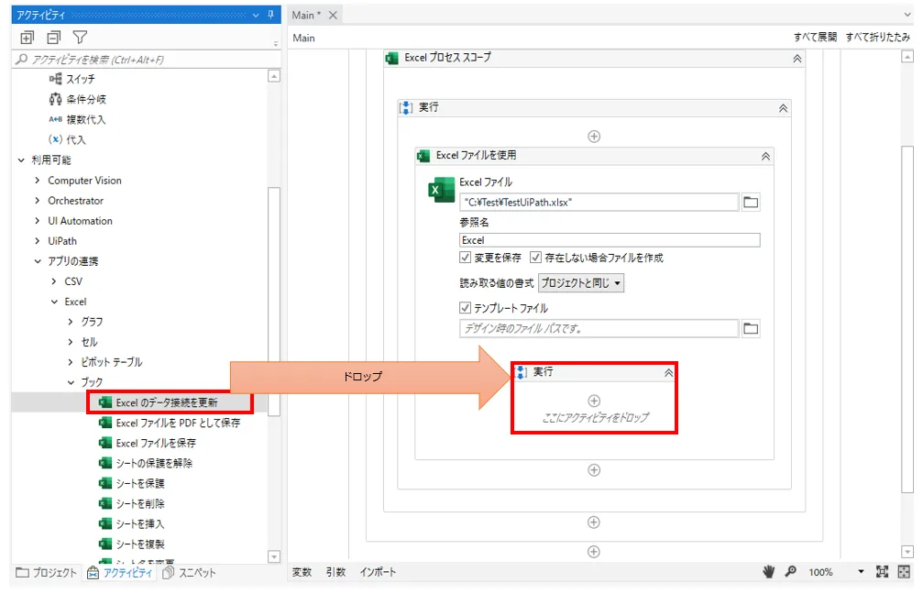
Task: Click plus icon inside the highlighted 実行 sequence
Action: point(594,401)
